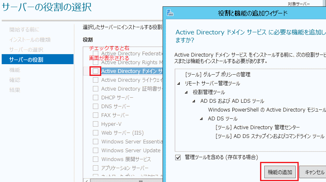Screen dimensions: 326x182
Task: Check the Windows 展開サービス checkbox
Action: (95, 159)
